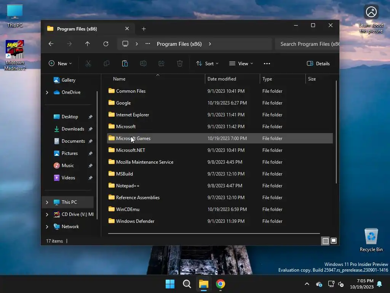Add a new tab with plus button

[x=144, y=29]
